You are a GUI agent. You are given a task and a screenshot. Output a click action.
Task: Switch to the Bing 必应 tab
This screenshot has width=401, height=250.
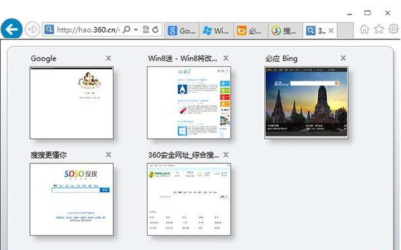[x=251, y=30]
